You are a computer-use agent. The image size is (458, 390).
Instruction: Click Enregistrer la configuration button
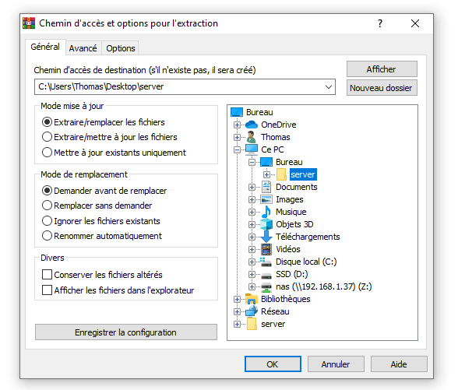tap(126, 332)
